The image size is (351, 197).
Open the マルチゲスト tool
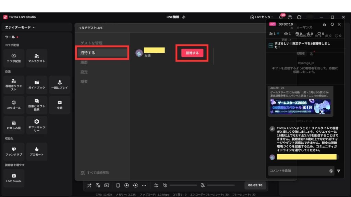[x=37, y=58]
